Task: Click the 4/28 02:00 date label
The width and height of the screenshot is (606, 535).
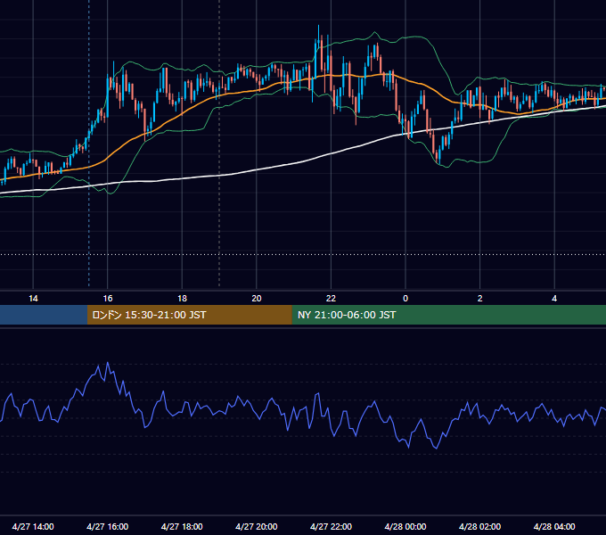Action: tap(479, 526)
